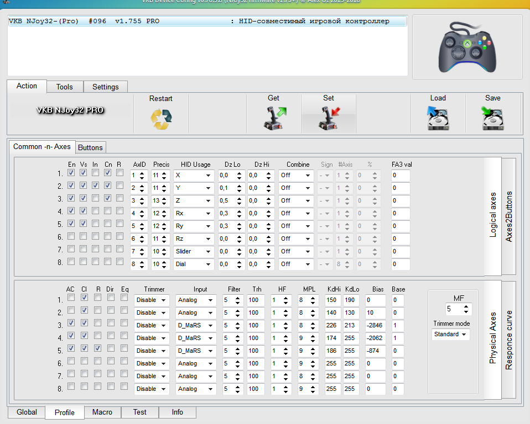The image size is (530, 424).
Task: Click Base field for physical axis 4
Action: click(398, 338)
